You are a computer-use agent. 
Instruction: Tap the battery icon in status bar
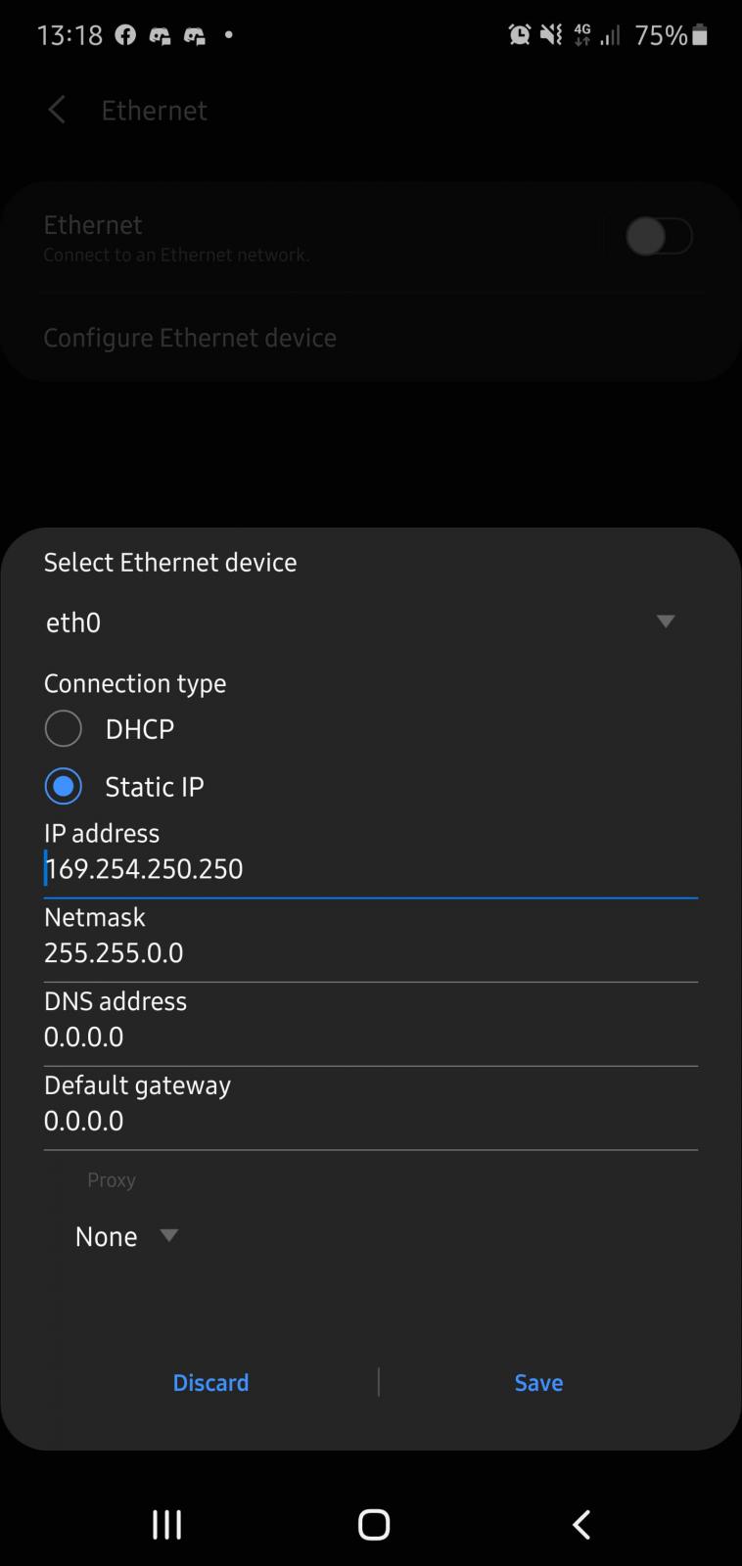click(x=699, y=35)
